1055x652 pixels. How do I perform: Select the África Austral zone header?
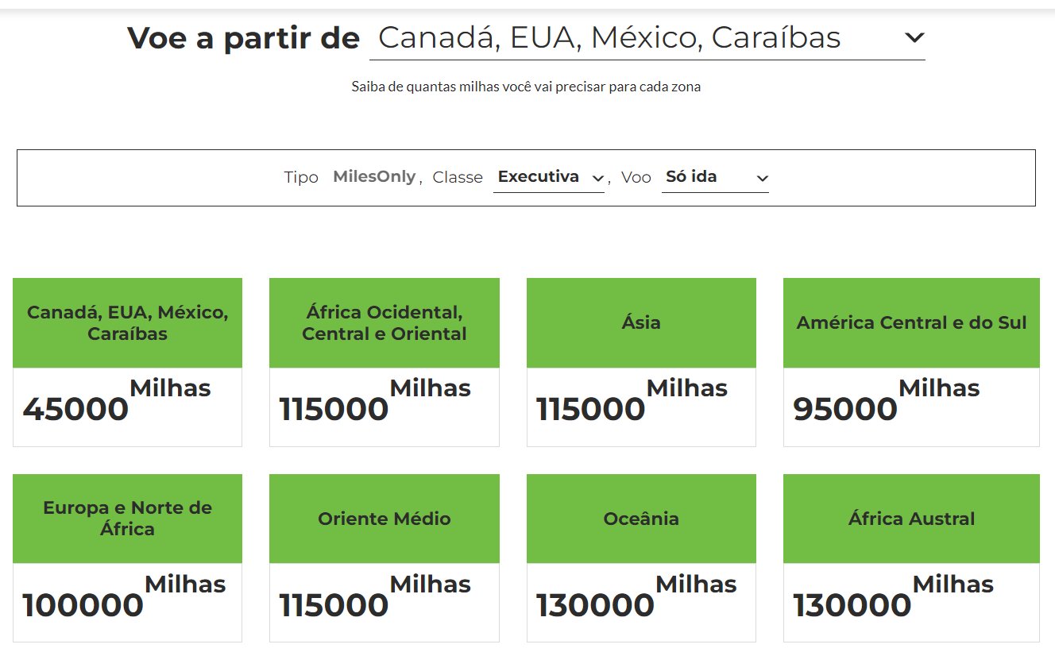pos(911,519)
